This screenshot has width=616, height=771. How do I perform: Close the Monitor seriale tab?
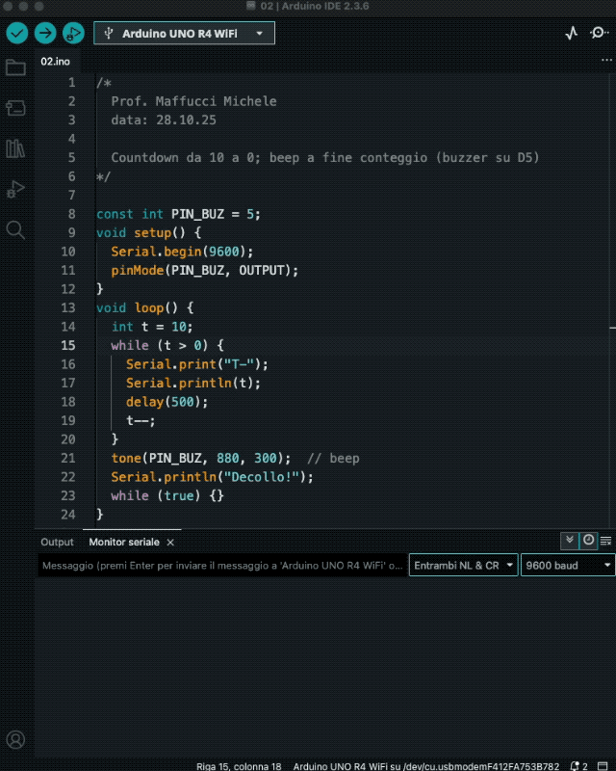[170, 543]
